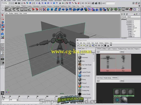Switch to Hypershade Lights tab
141x105 pixels.
coord(109,49)
